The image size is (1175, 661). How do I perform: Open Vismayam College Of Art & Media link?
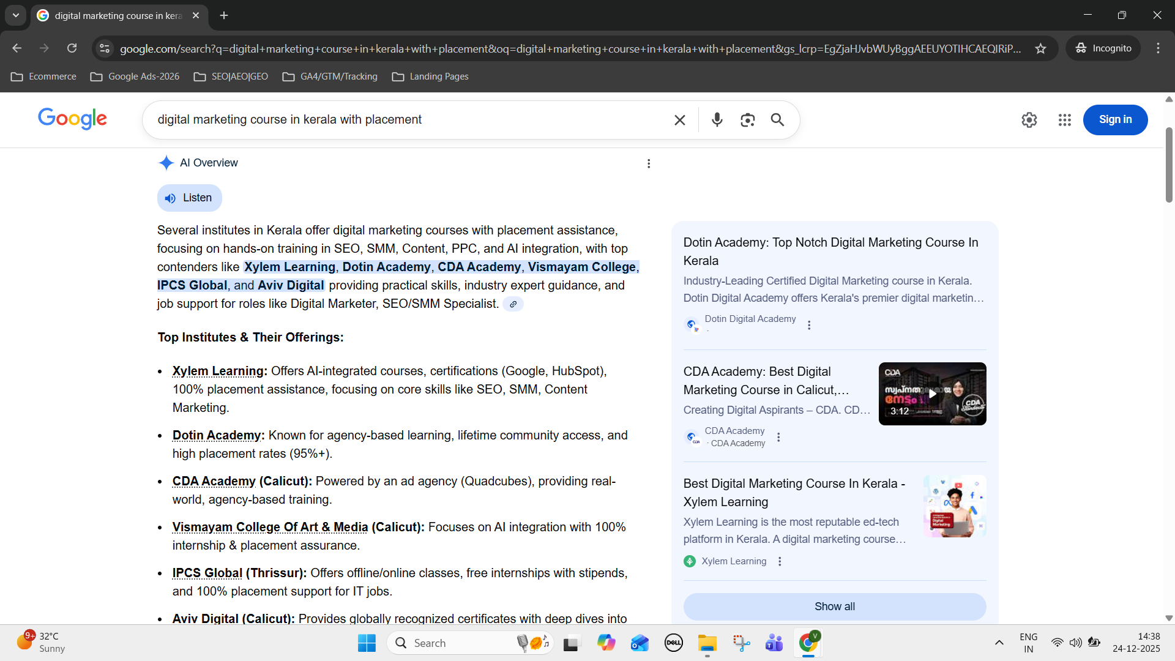click(x=270, y=527)
